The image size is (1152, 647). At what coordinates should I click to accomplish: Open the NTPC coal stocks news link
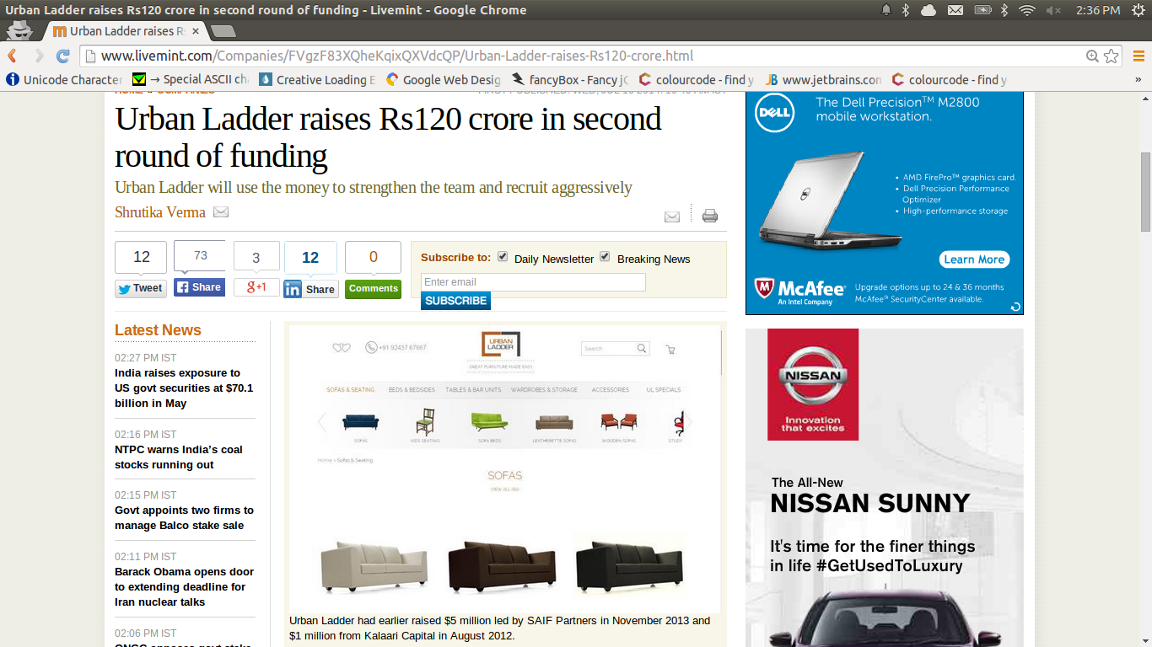coord(179,457)
